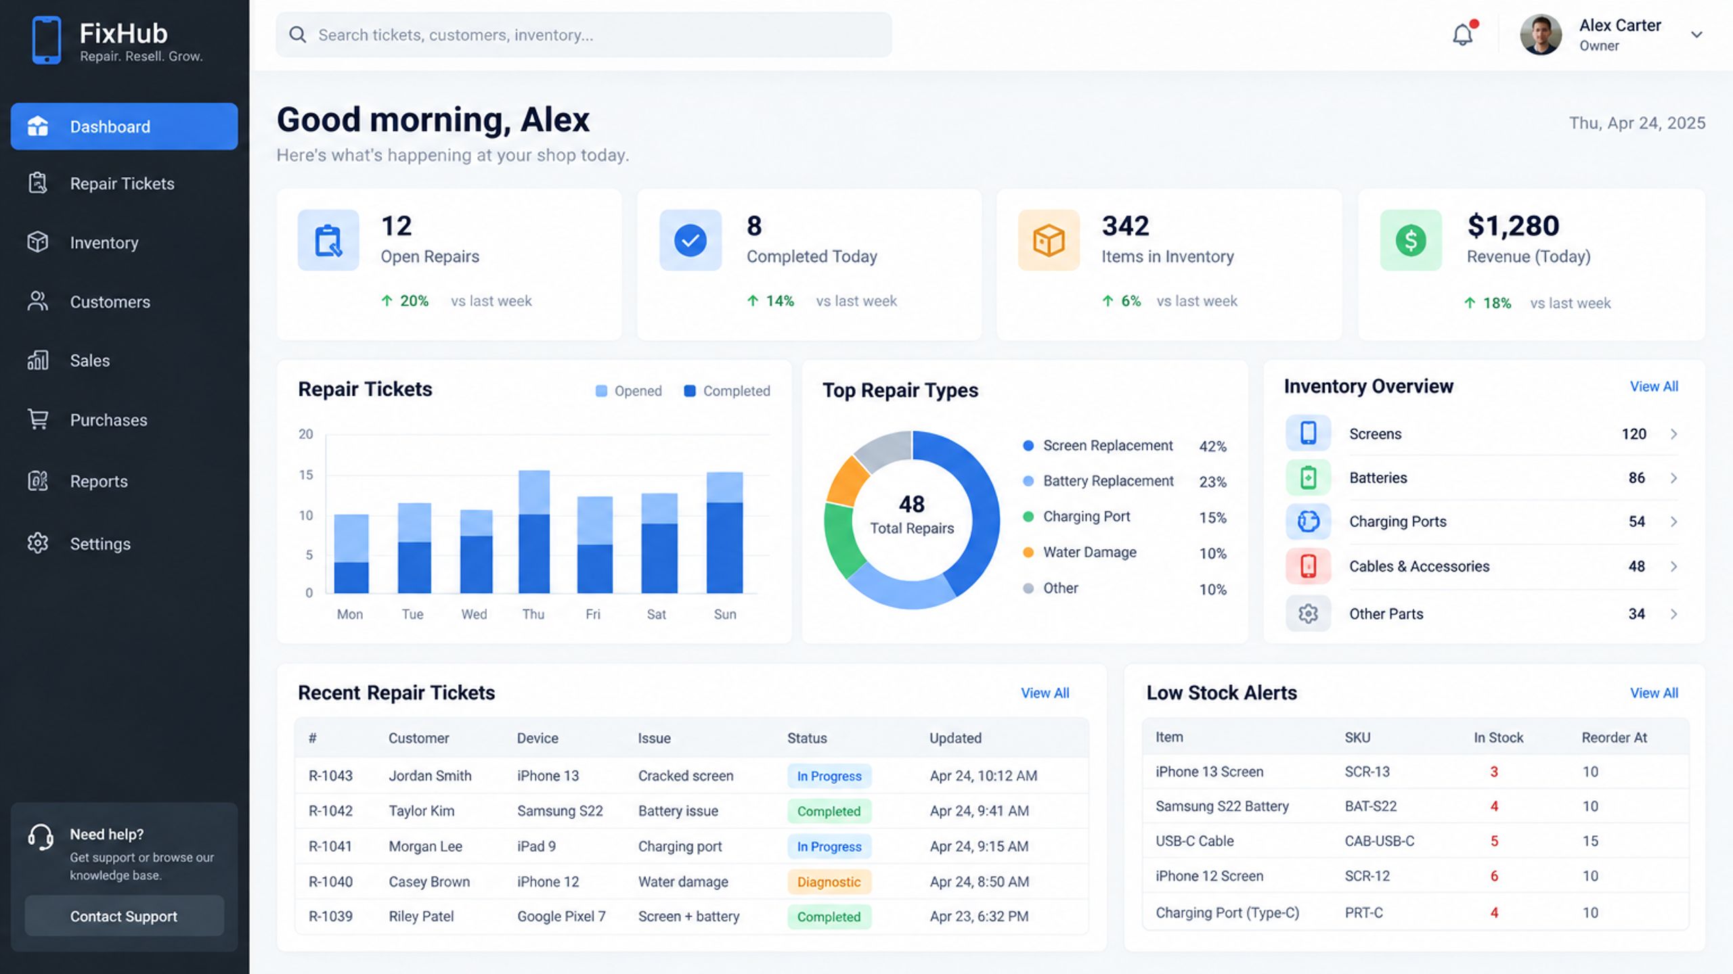Click View All in Low Stock Alerts
This screenshot has width=1733, height=974.
pyautogui.click(x=1654, y=693)
